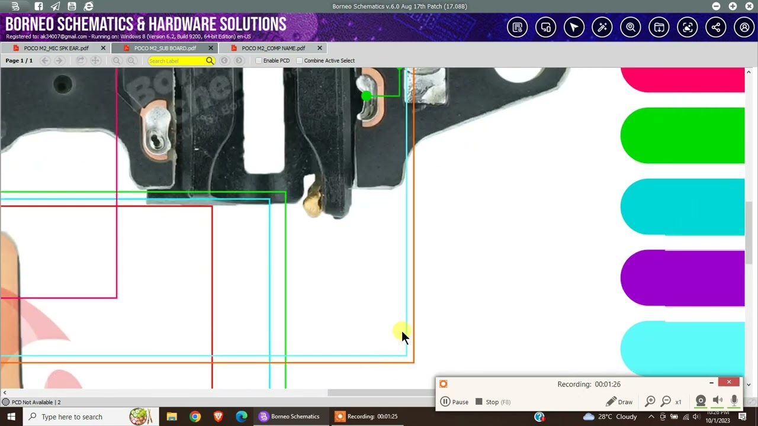Select the cursor pointer tool icon
This screenshot has width=758, height=426.
pyautogui.click(x=574, y=27)
